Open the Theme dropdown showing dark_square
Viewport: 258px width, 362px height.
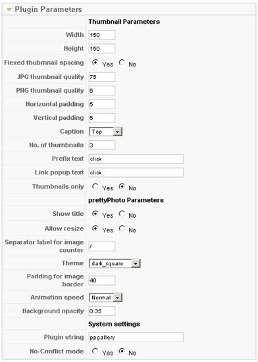click(x=115, y=263)
